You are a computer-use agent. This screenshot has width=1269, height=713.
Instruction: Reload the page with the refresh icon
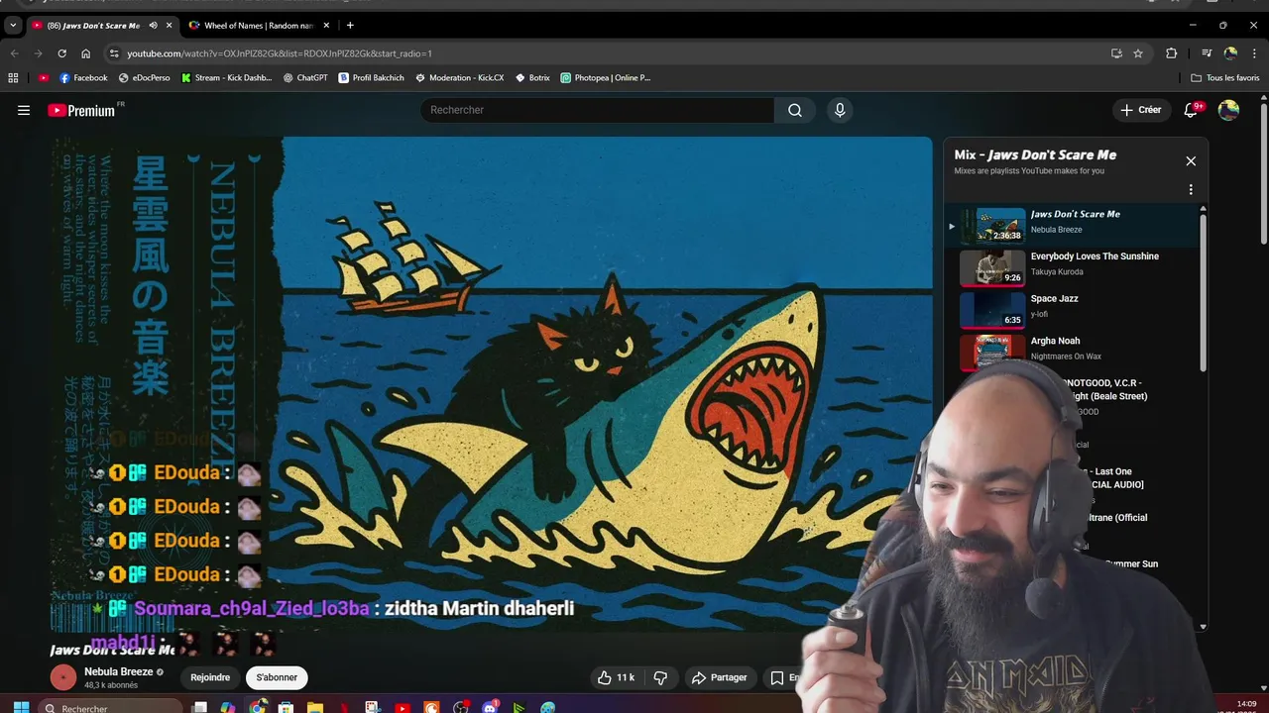click(x=61, y=53)
